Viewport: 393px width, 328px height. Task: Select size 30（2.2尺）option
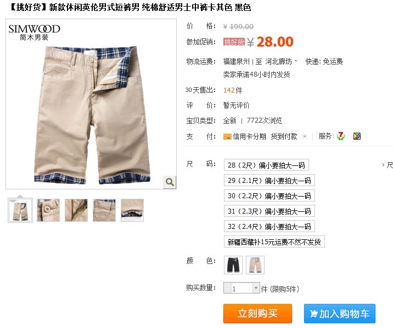(x=269, y=195)
